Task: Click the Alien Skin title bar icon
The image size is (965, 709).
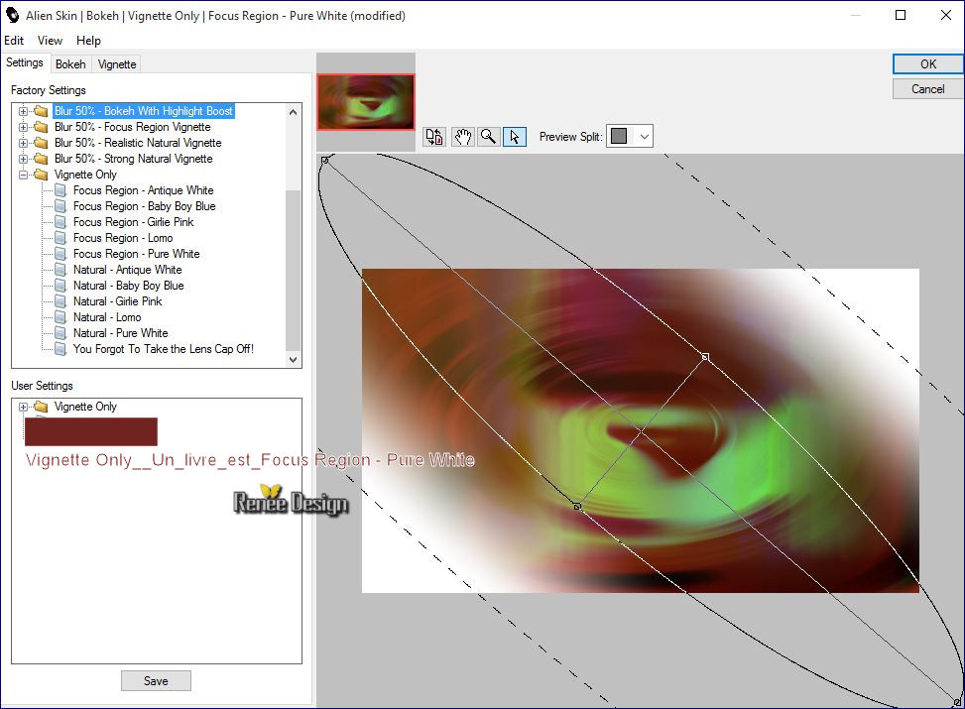Action: click(x=12, y=16)
